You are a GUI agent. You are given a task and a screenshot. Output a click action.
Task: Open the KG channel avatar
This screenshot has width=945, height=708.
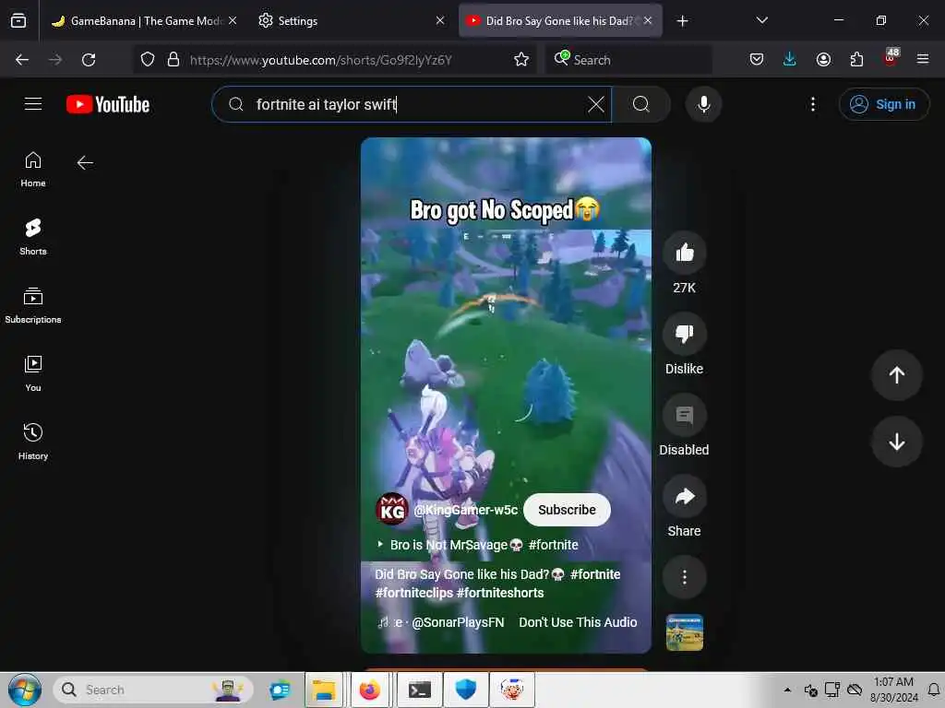[391, 509]
